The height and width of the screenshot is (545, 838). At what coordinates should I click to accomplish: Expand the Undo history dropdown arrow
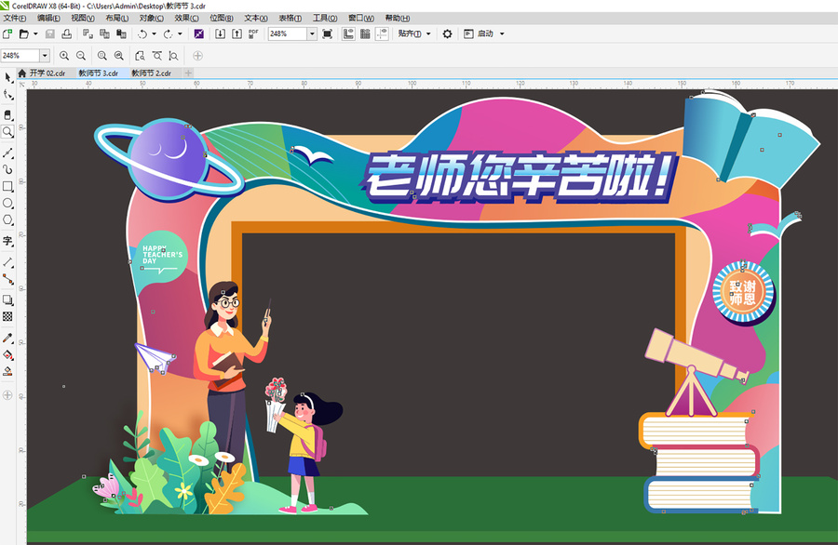point(154,33)
